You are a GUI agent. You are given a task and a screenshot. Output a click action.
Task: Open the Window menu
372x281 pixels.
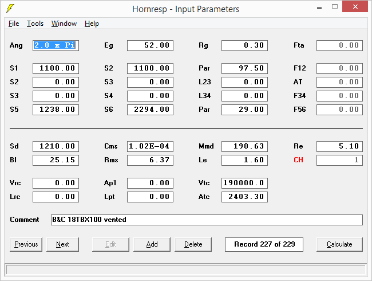[64, 24]
